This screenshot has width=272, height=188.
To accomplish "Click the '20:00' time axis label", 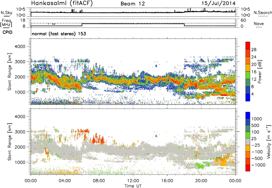I will point(201,181).
